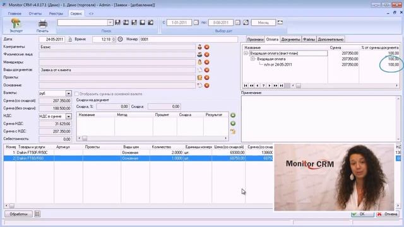
Task: Click next record arrow in payment navigator
Action: tap(270, 86)
